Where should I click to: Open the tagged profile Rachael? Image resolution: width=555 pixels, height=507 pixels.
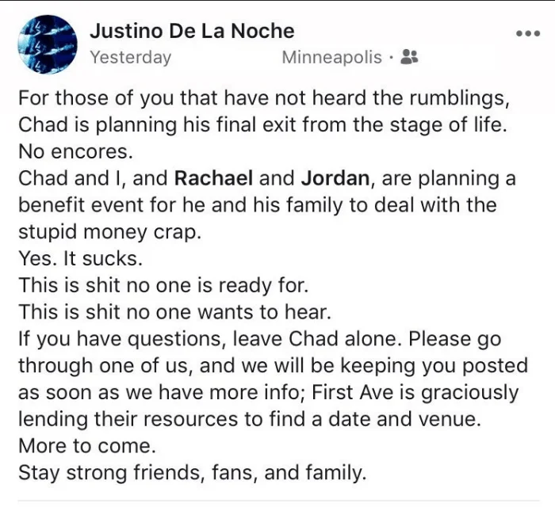[x=213, y=177]
